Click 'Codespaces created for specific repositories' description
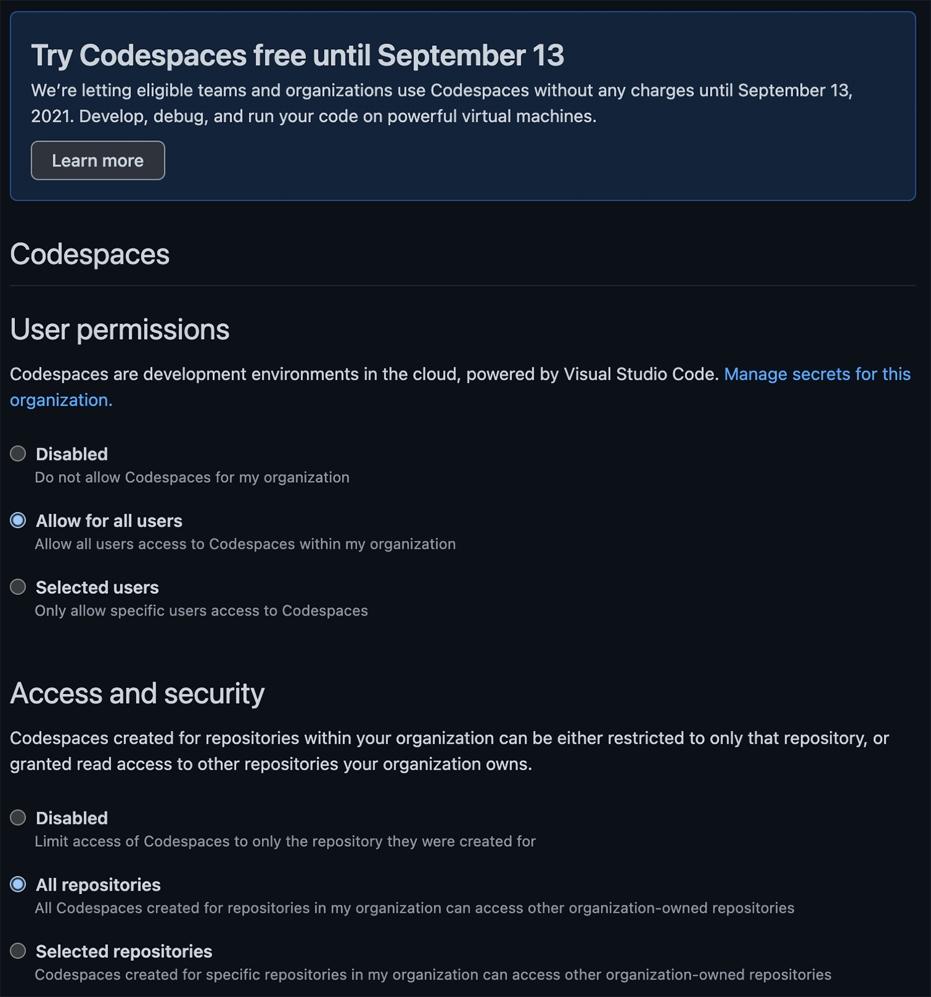The height and width of the screenshot is (997, 931). [x=433, y=975]
